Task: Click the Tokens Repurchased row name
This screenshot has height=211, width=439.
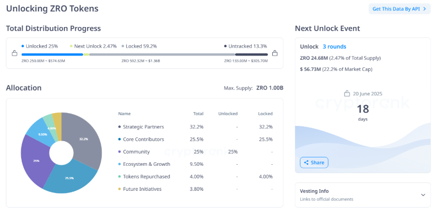Action: [x=146, y=177]
